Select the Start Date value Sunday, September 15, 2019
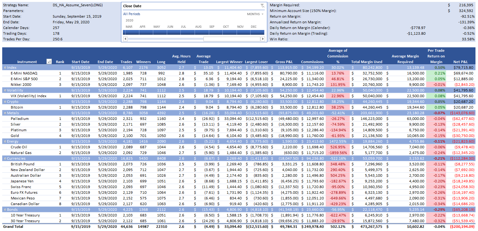Image resolution: width=478 pixels, height=231 pixels. pyautogui.click(x=77, y=16)
